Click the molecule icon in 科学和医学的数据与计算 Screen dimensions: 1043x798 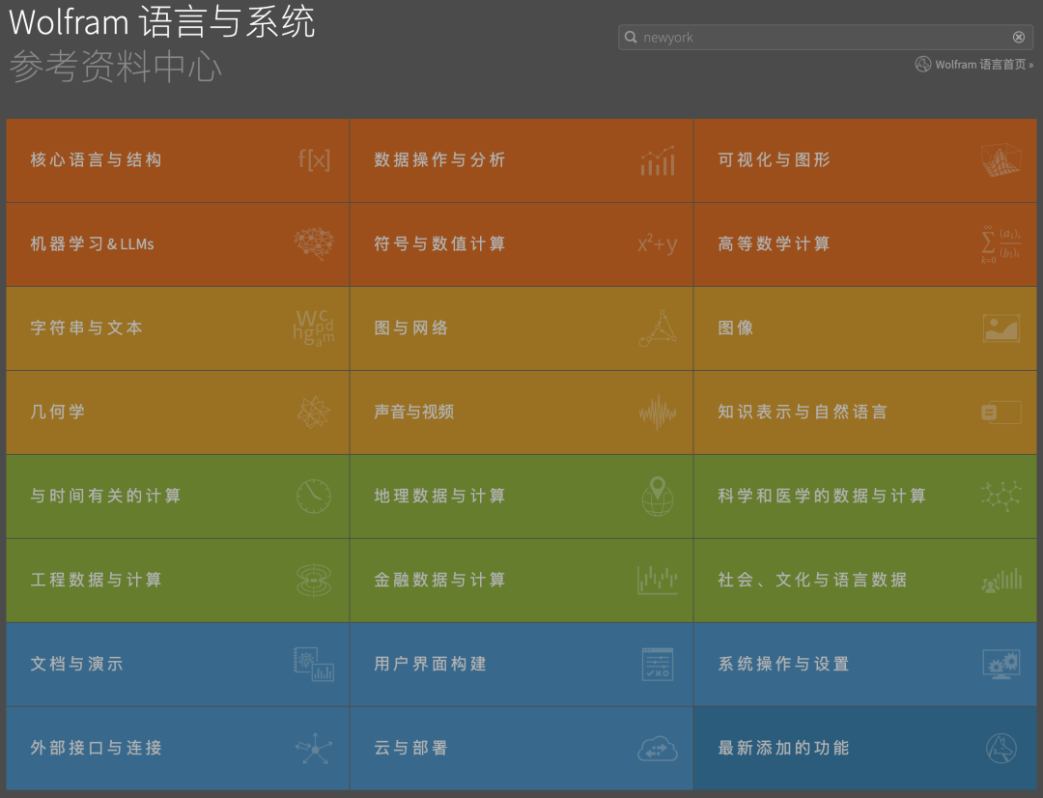pos(1001,496)
